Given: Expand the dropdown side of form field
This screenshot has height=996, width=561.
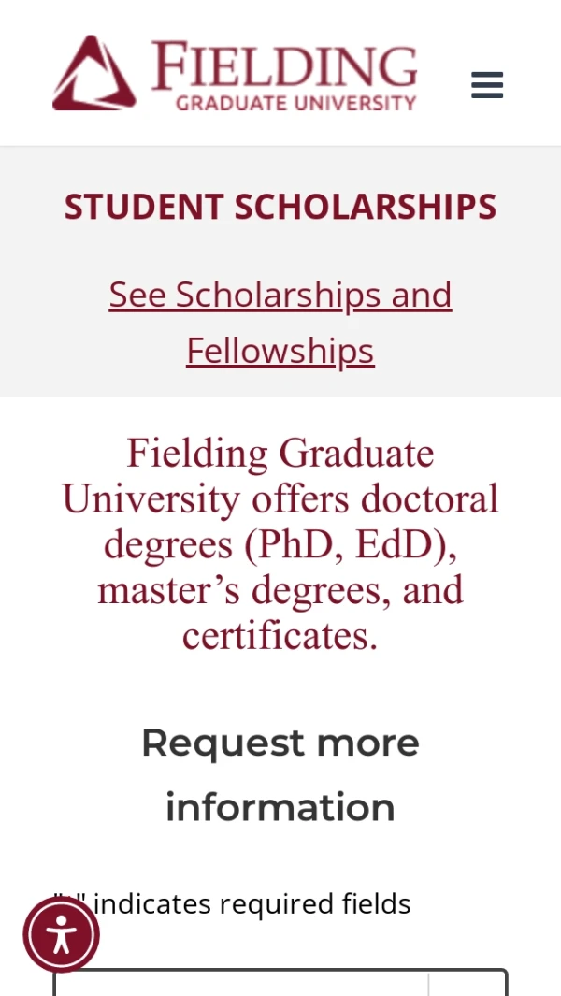Looking at the screenshot, I should [467, 984].
